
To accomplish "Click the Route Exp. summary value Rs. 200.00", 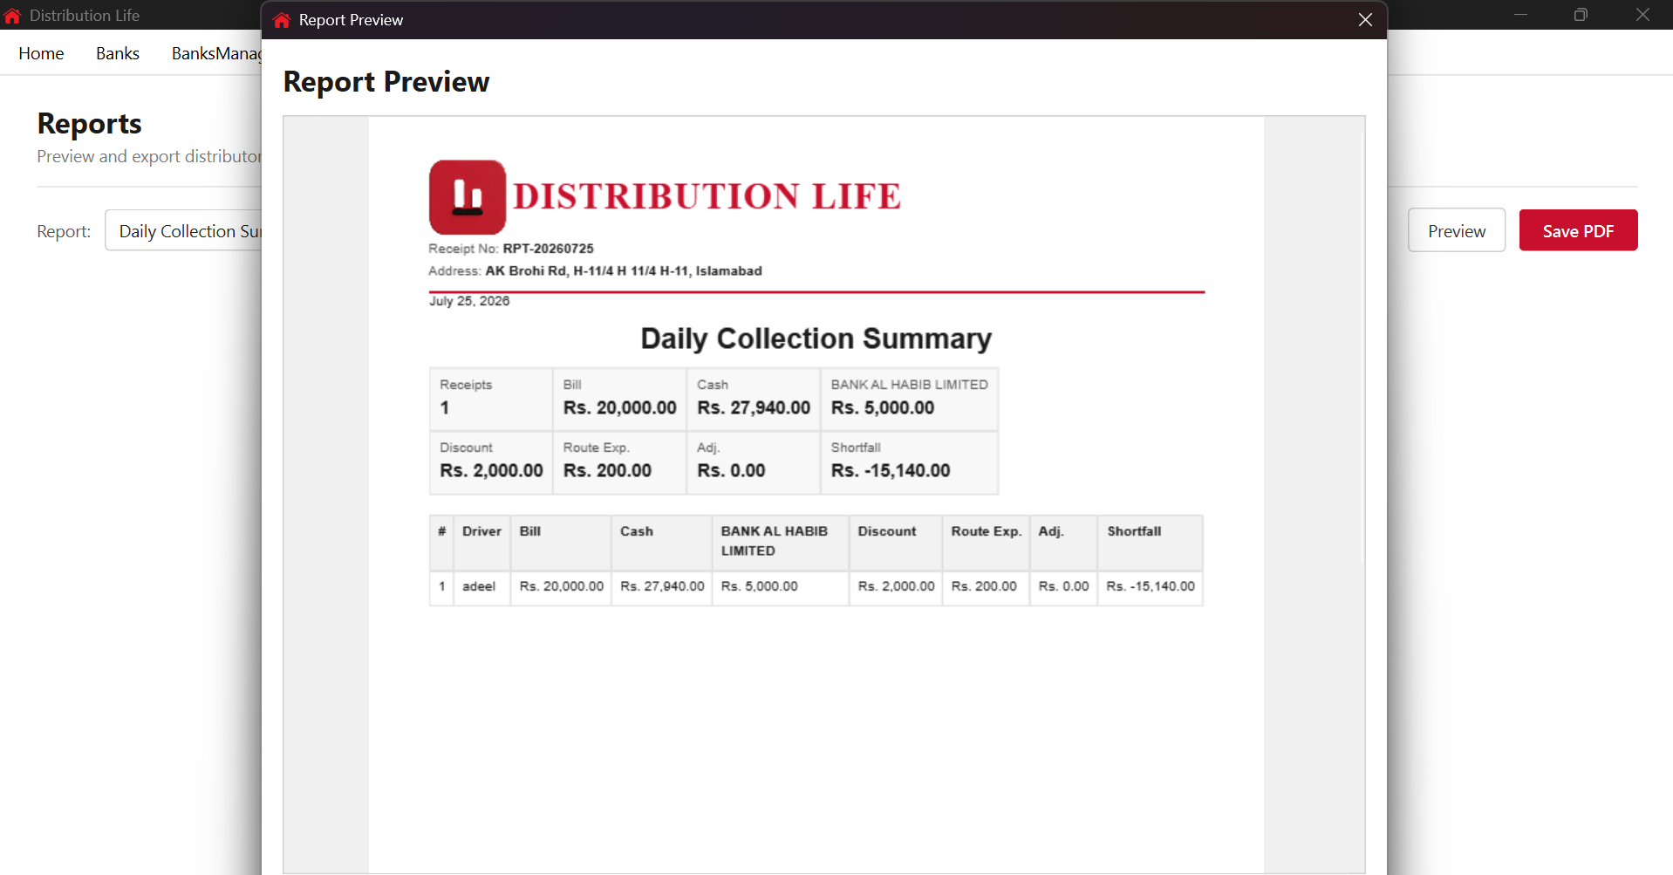I will tap(607, 470).
